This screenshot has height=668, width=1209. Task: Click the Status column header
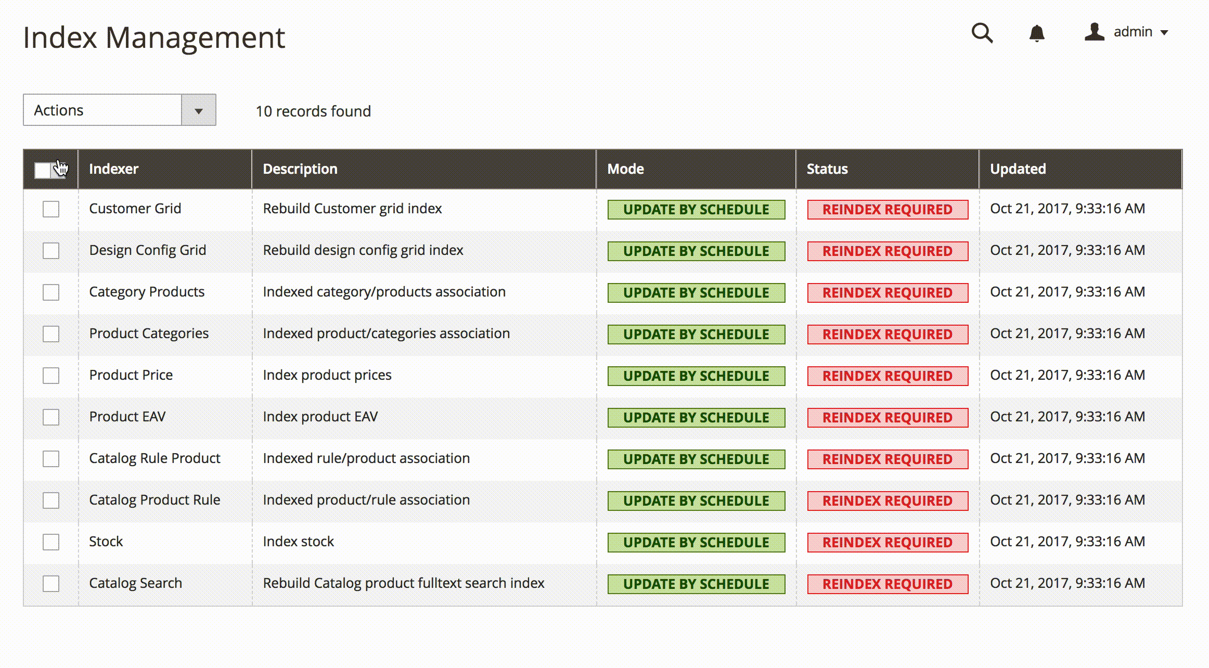827,169
